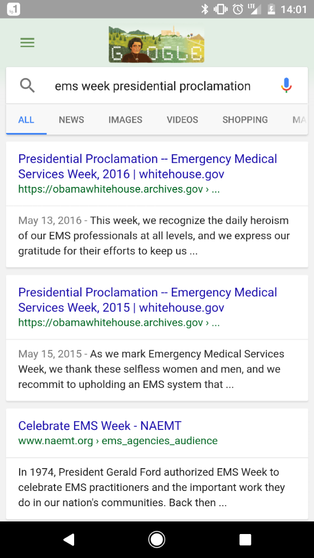Open recent apps square button
Viewport: 314px width, 558px height.
click(x=245, y=539)
